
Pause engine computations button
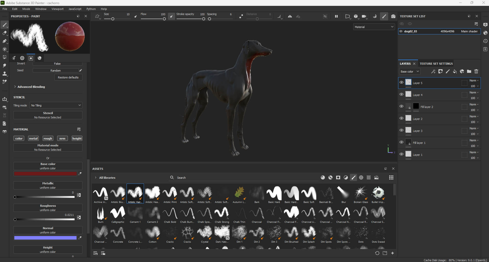[x=336, y=16]
